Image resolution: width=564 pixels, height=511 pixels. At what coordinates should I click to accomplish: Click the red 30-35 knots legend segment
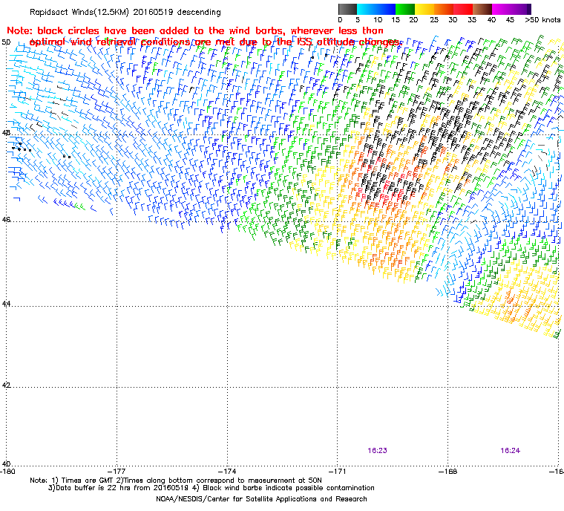click(463, 9)
